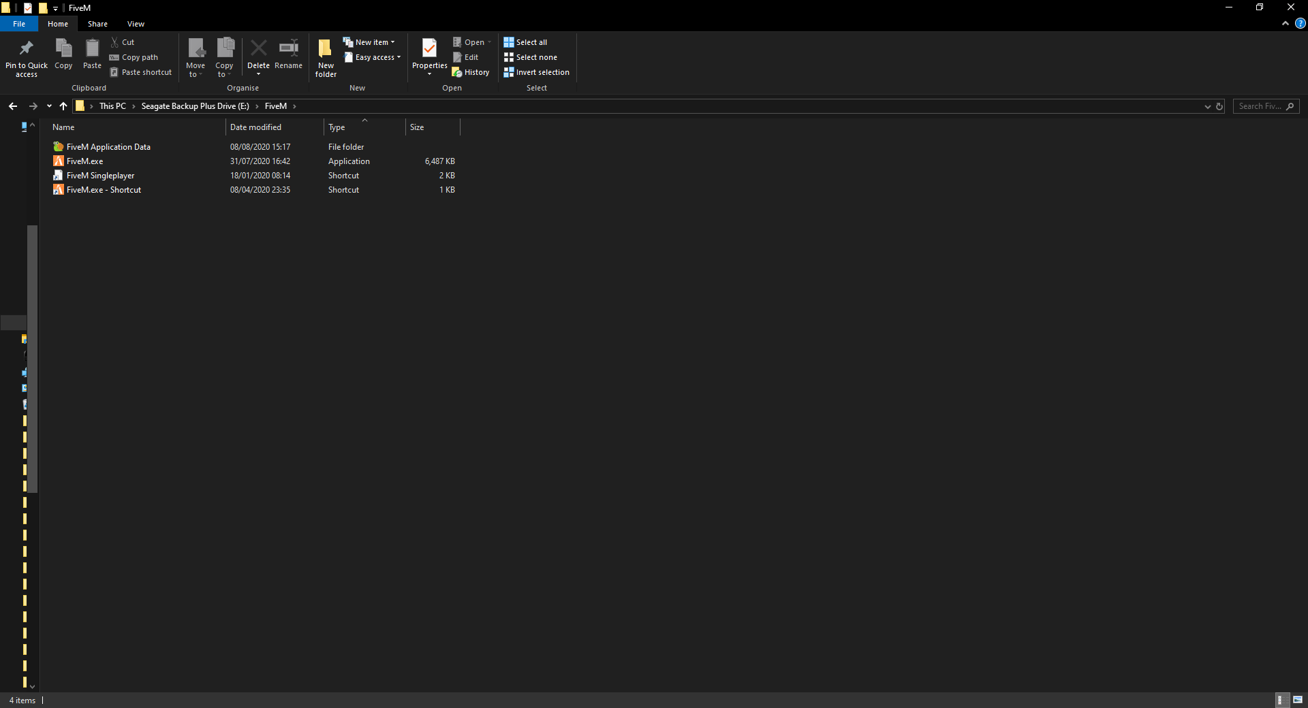Screen dimensions: 1308x708
Task: Click Select all in ribbon
Action: 525,42
